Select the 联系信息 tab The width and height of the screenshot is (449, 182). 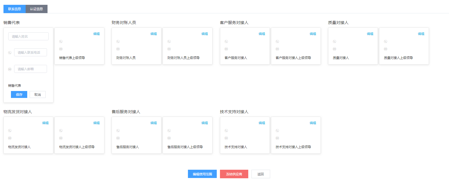tap(14, 9)
